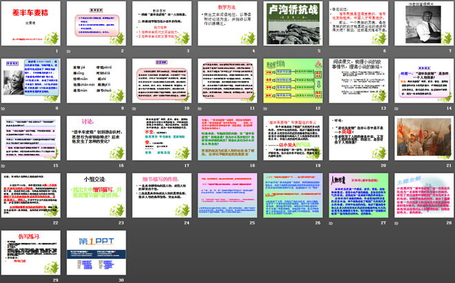Viewport: 455px width, 283px height.
Task: Select slide 20 英雄 discussion thumbnail
Action: pyautogui.click(x=358, y=138)
